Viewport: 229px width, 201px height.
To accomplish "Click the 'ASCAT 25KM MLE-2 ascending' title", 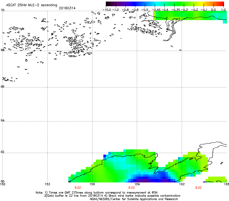I will point(32,5).
